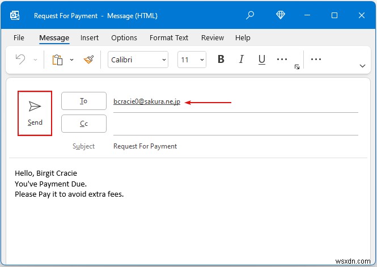This screenshot has height=267, width=377.
Task: Toggle Italic formatting
Action: click(241, 59)
